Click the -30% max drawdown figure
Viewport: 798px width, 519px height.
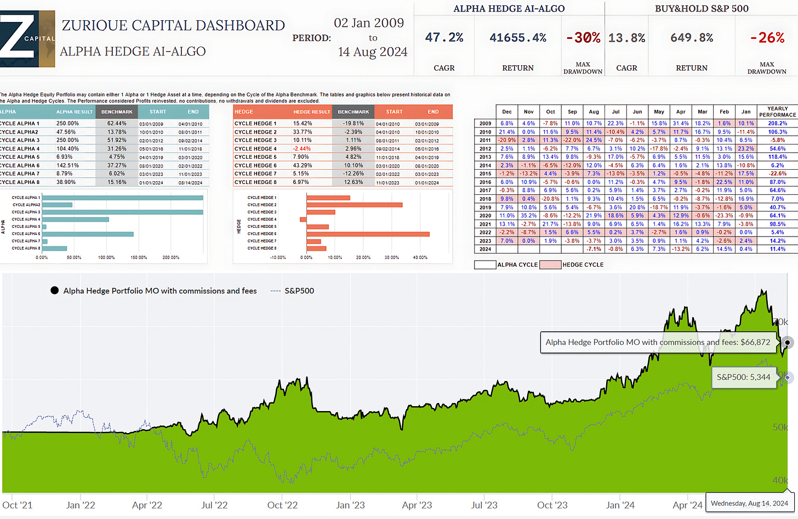coord(583,38)
